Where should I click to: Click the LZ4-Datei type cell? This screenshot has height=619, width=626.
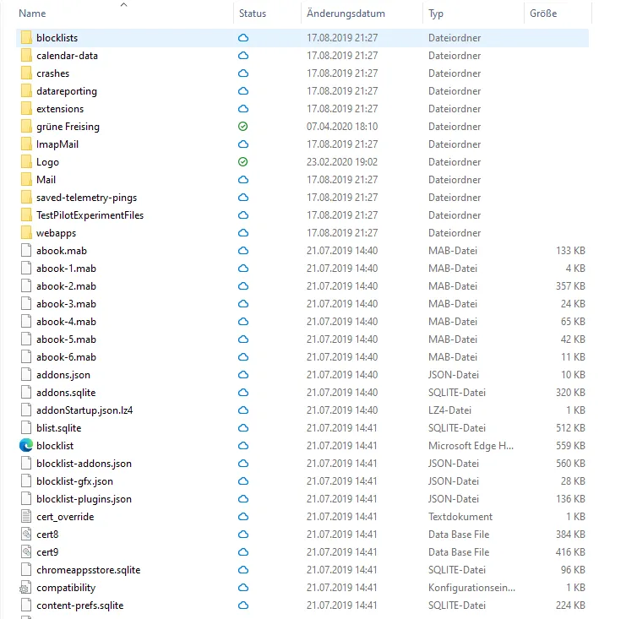449,410
